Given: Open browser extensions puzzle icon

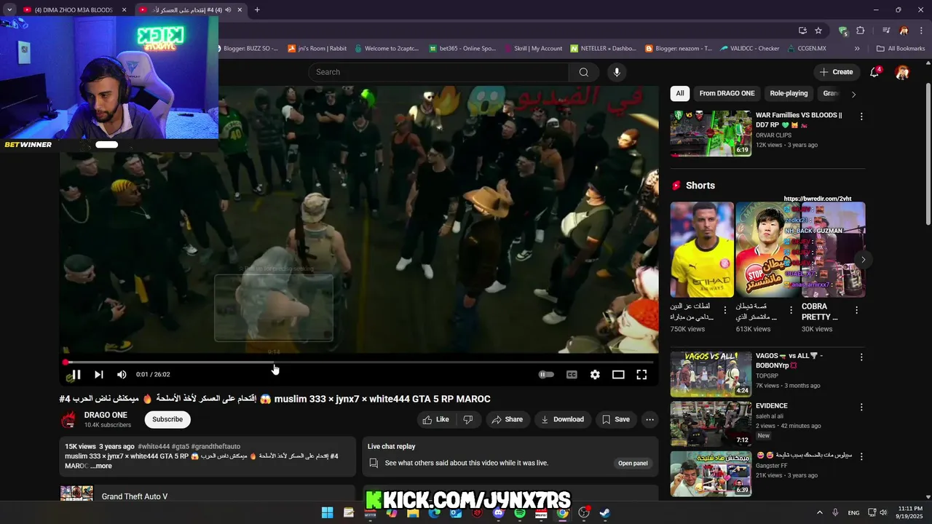Looking at the screenshot, I should point(861,31).
